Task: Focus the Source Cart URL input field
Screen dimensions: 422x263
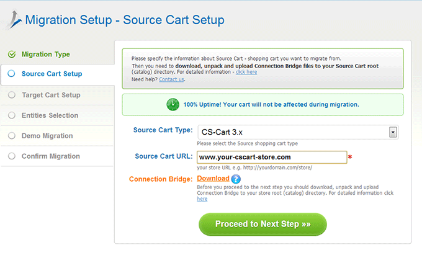Action: pyautogui.click(x=272, y=157)
